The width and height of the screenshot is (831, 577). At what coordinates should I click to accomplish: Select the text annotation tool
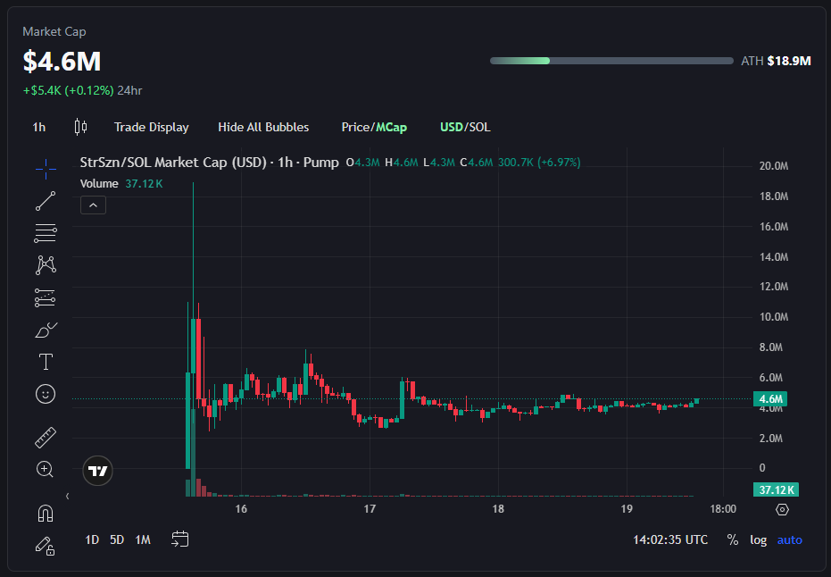45,362
